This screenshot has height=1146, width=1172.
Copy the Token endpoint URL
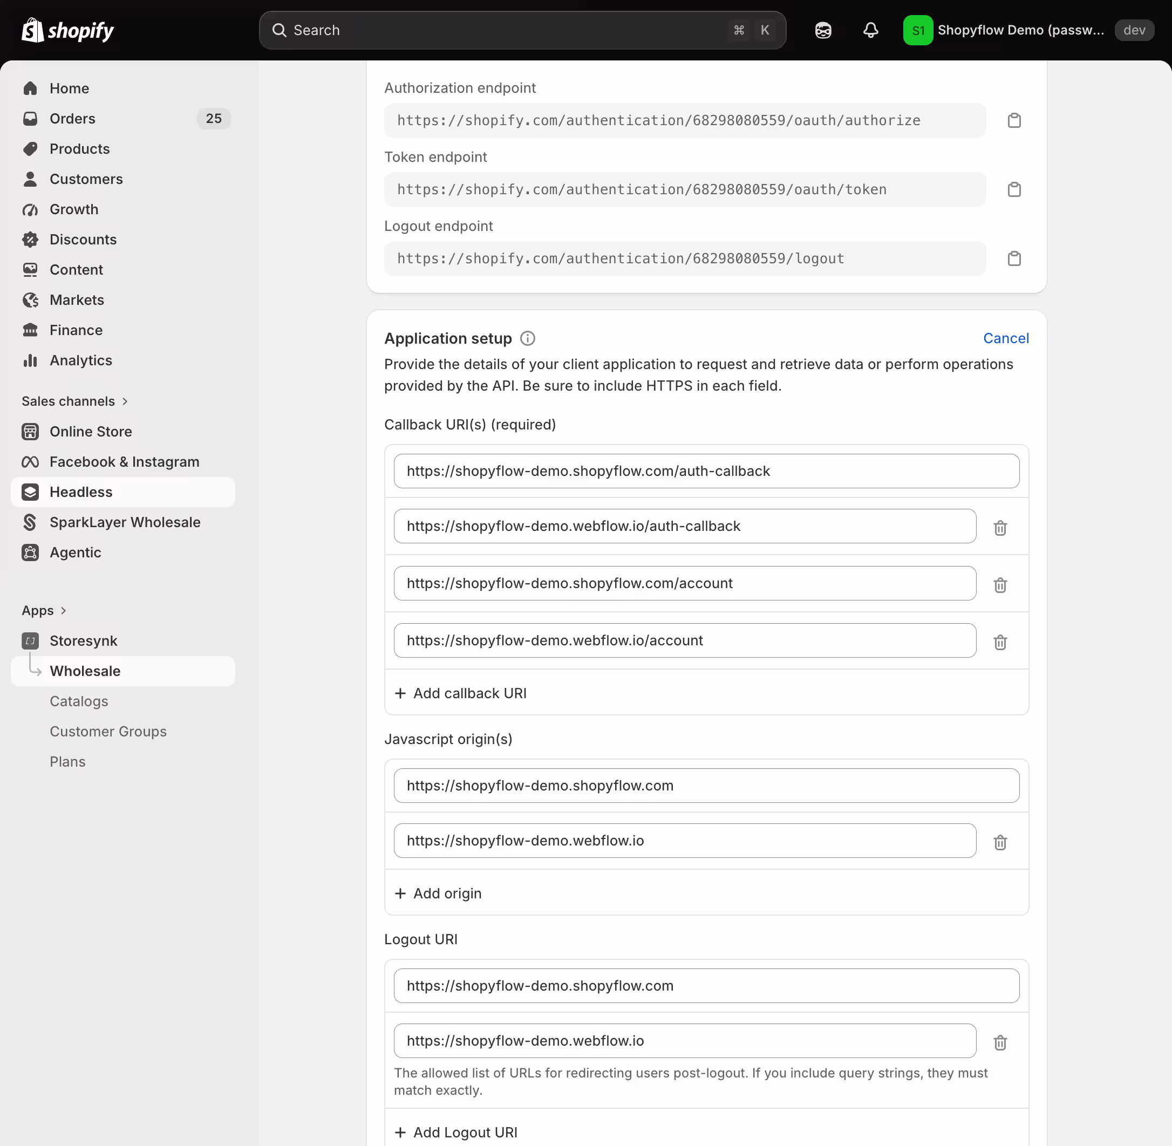(x=1014, y=189)
